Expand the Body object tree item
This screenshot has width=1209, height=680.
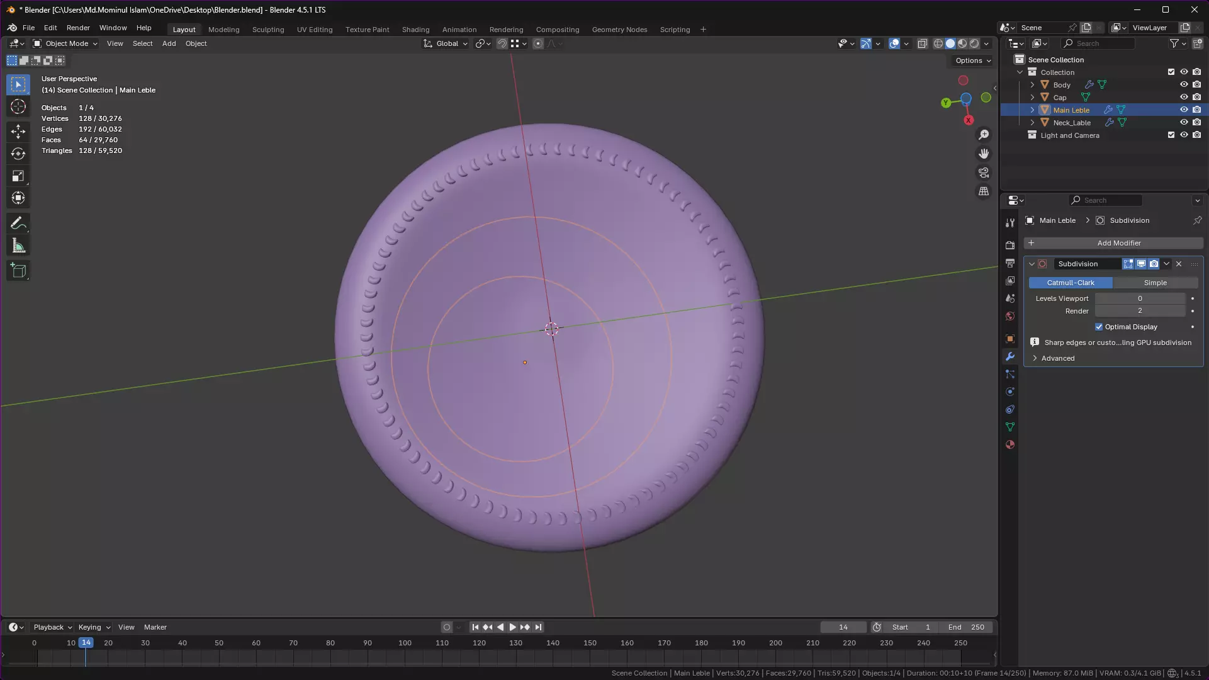(1032, 85)
